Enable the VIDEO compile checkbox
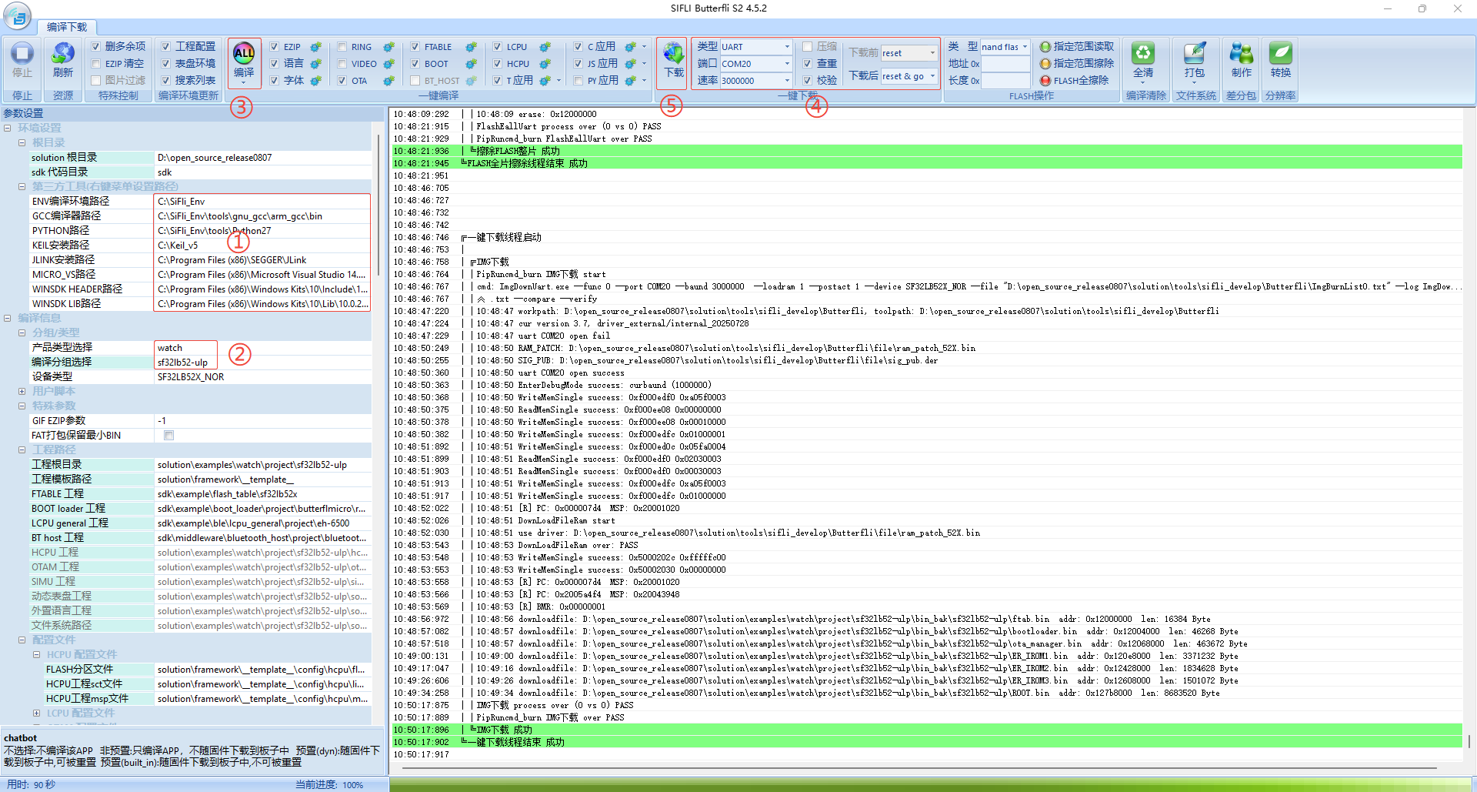The image size is (1477, 792). 342,64
